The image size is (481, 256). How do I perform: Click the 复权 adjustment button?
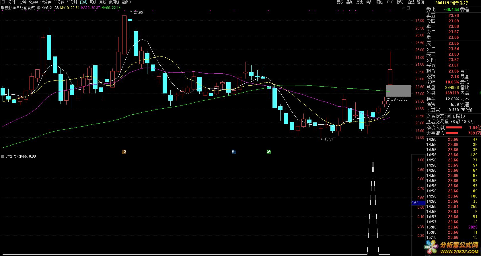(340, 2)
